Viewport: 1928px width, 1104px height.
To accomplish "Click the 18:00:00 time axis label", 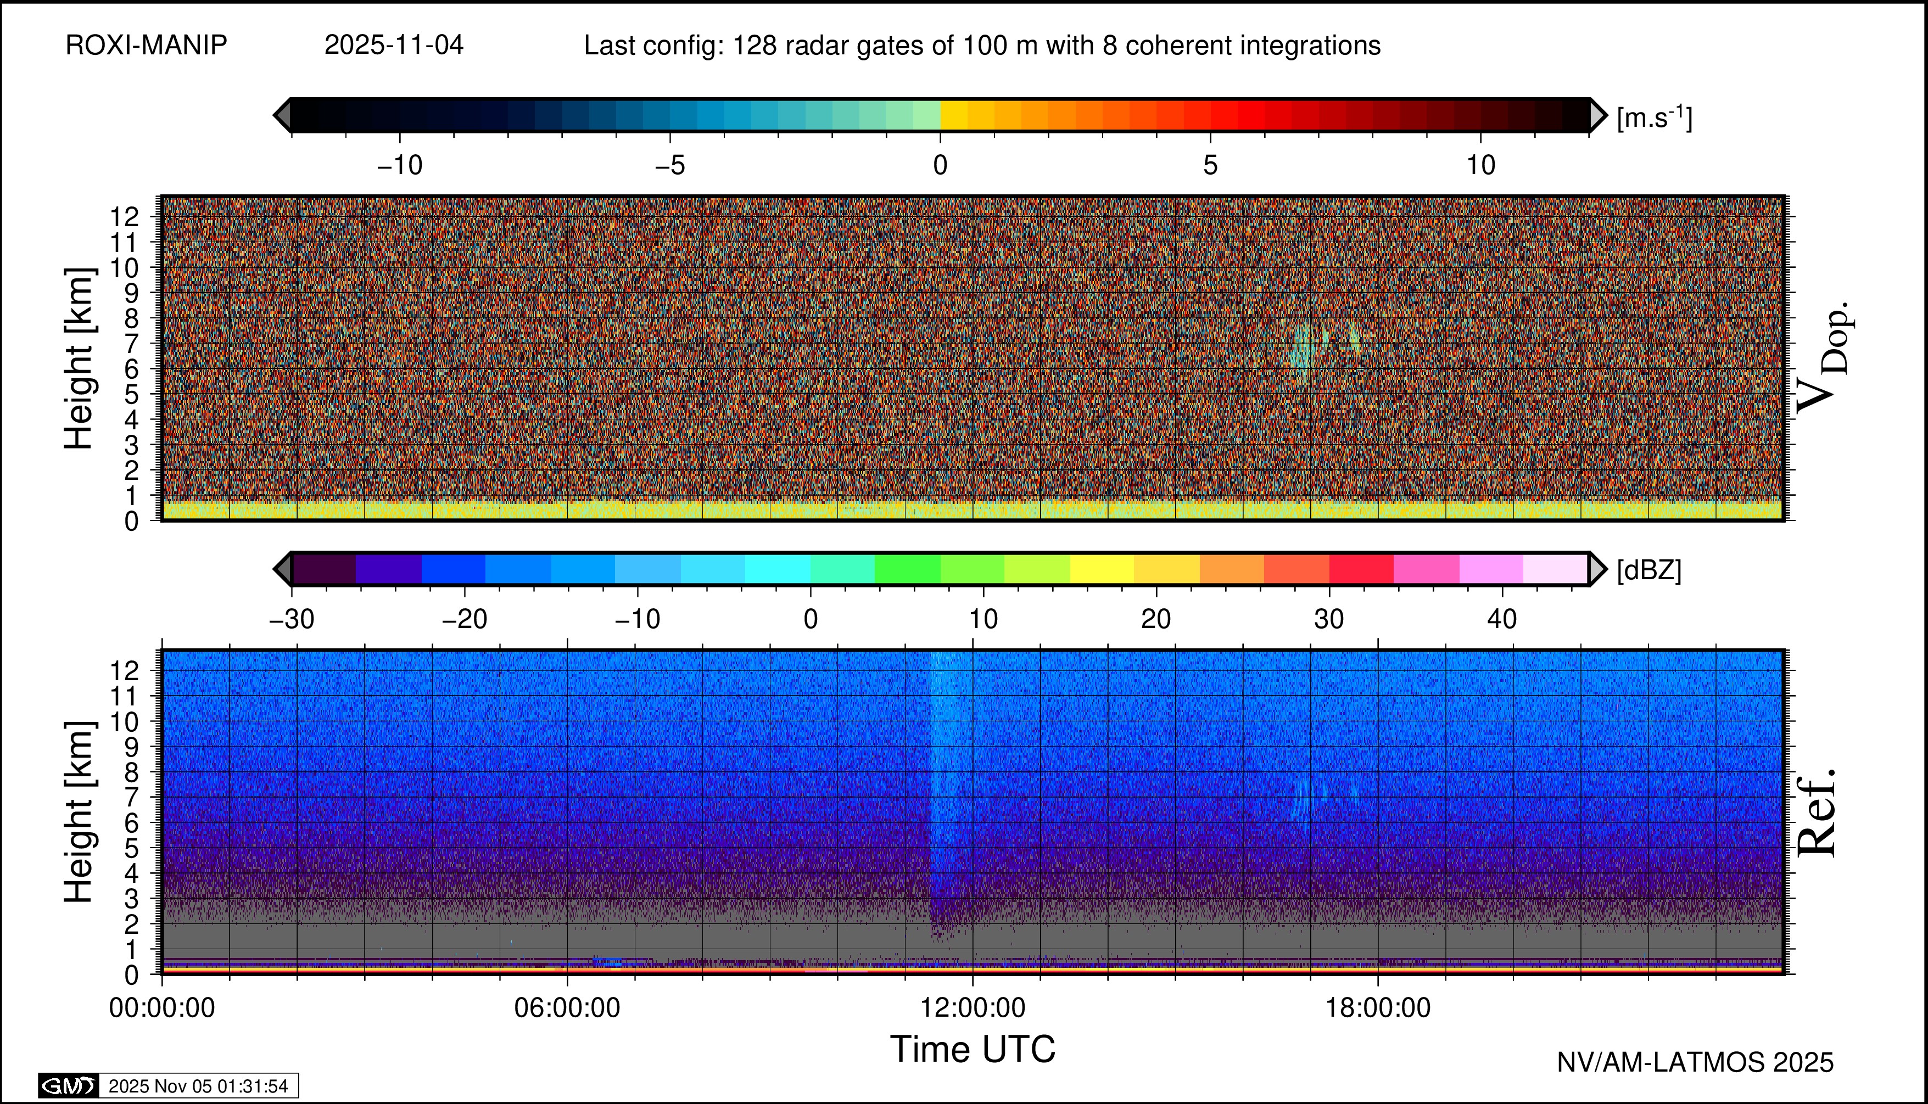I will [1377, 1008].
